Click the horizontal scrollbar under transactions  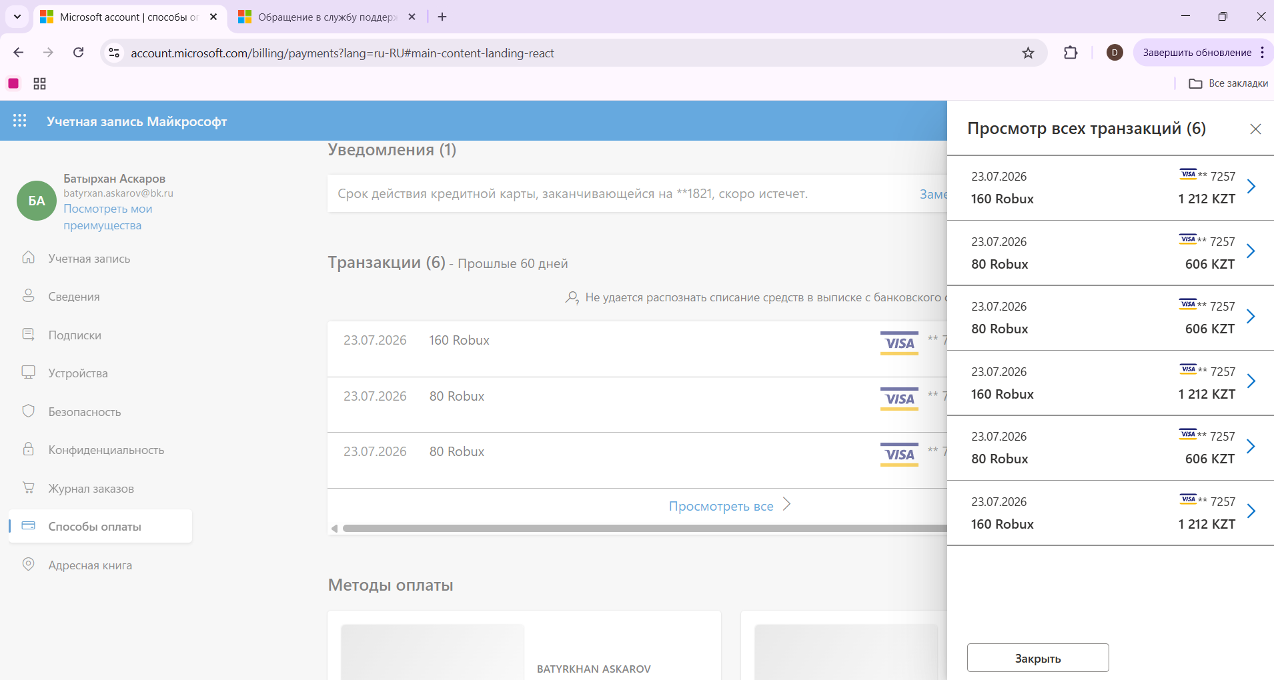(644, 529)
